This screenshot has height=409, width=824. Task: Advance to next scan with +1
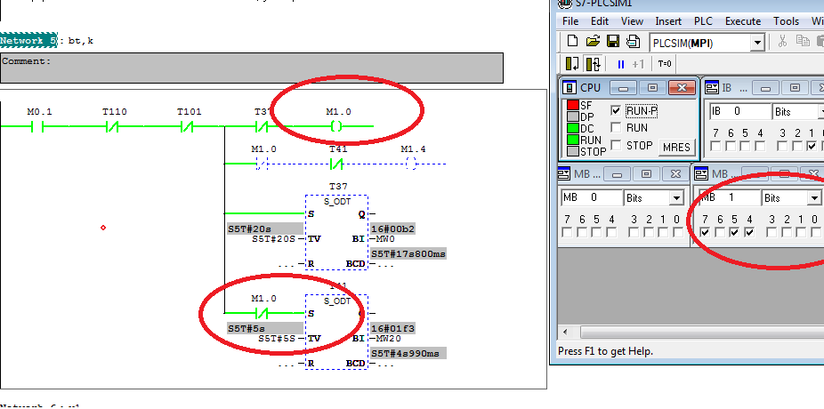click(638, 64)
